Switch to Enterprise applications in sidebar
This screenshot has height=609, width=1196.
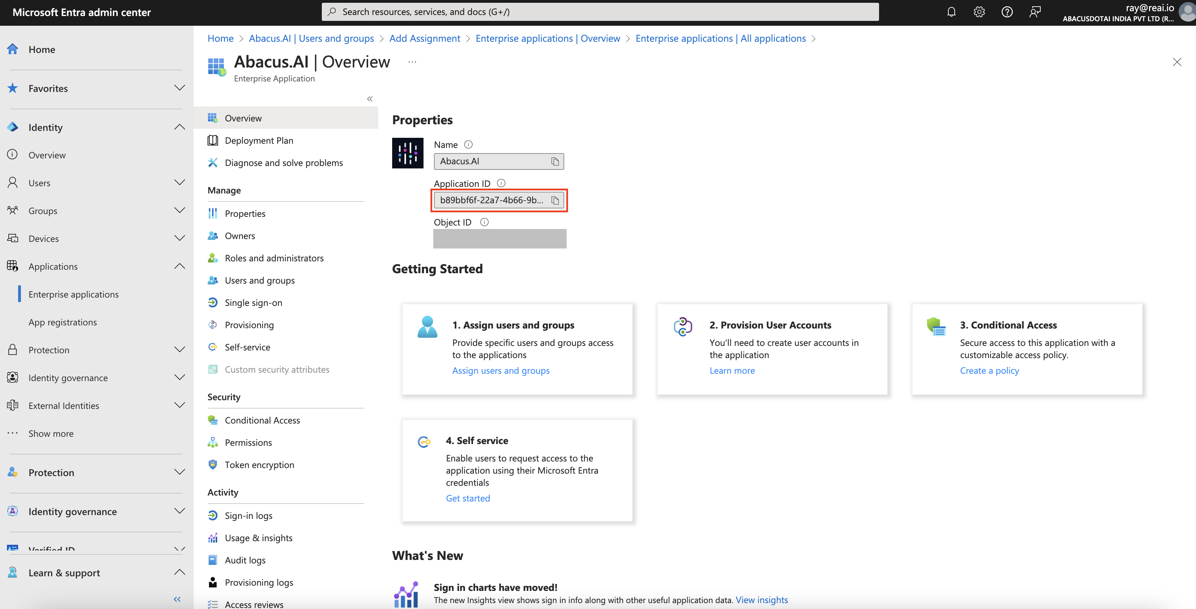click(x=74, y=294)
